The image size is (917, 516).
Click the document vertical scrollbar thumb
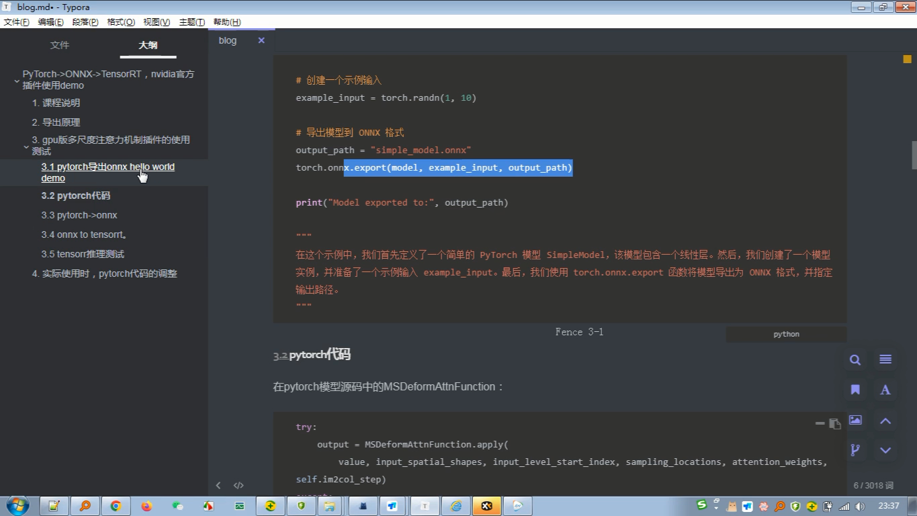coord(914,155)
